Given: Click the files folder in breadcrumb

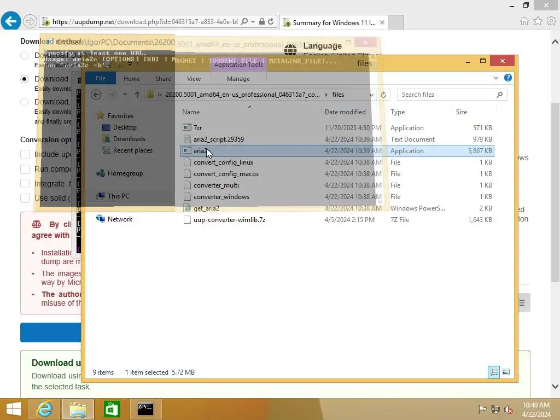Looking at the screenshot, I should 338,95.
